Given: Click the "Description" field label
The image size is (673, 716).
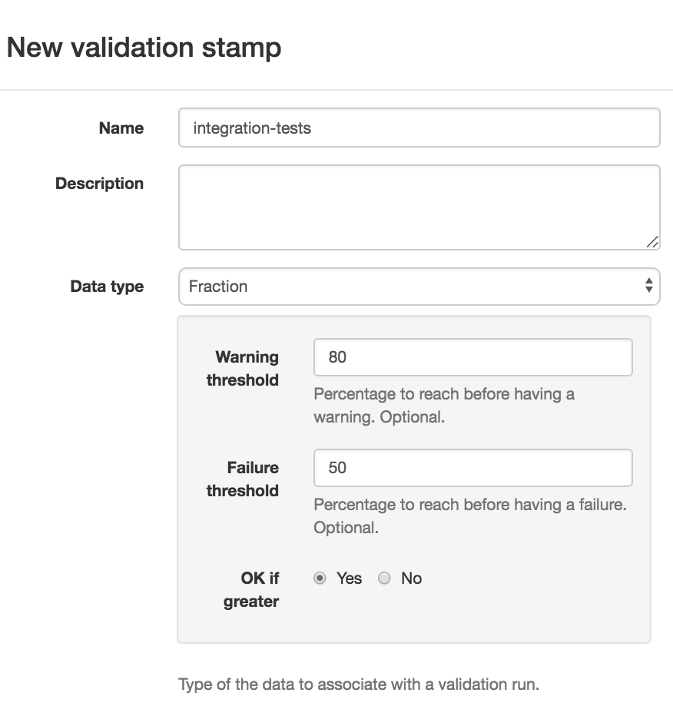Looking at the screenshot, I should tap(99, 184).
